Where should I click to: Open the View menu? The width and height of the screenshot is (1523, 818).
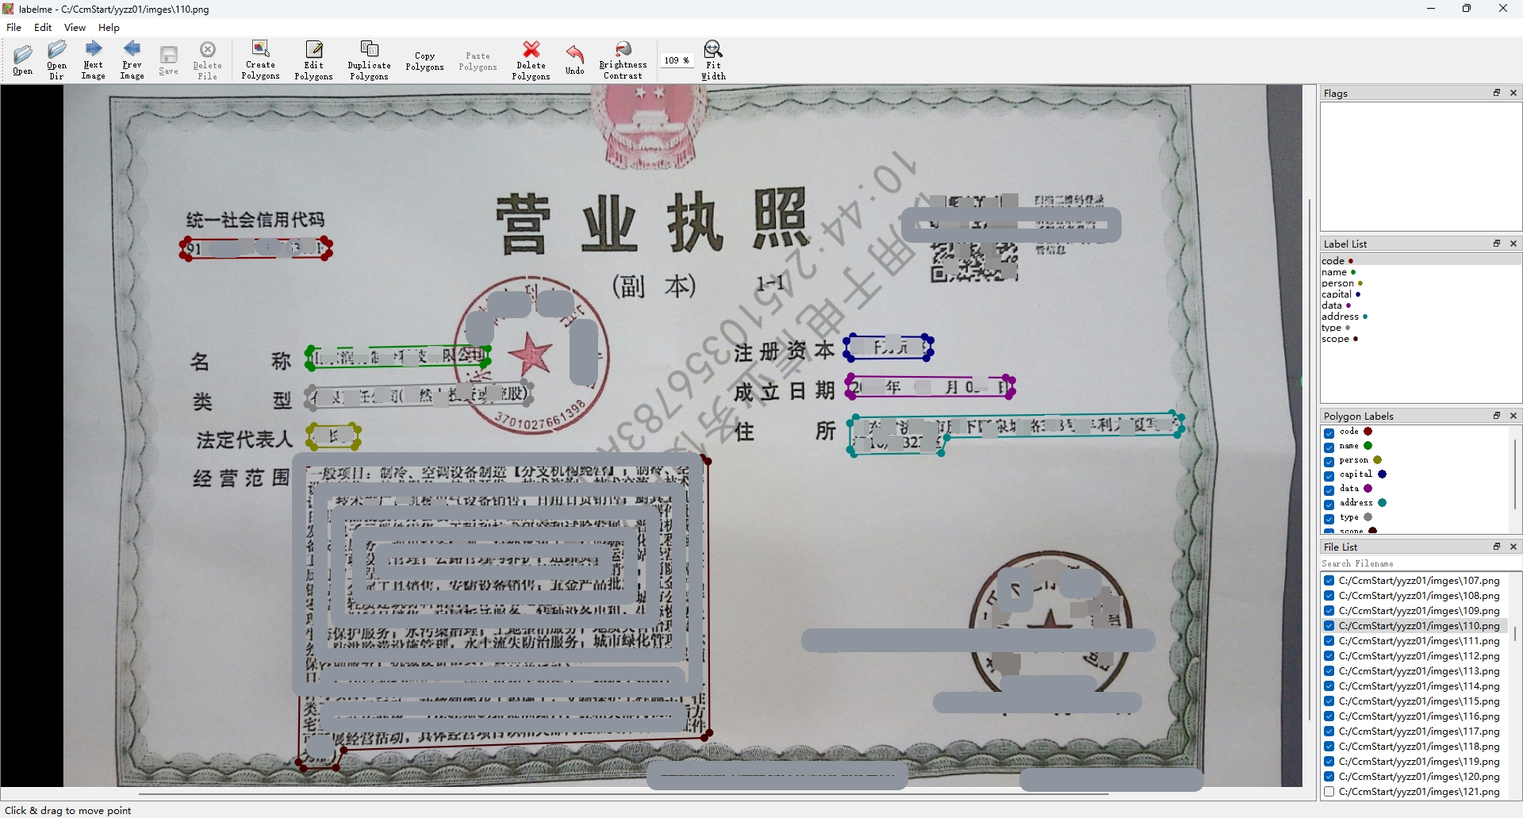click(x=74, y=27)
